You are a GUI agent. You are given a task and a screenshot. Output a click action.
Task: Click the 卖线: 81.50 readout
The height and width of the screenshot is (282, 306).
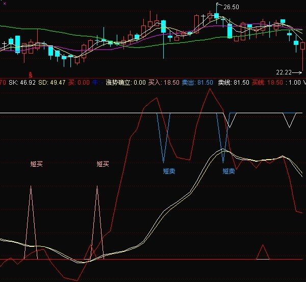(x=234, y=82)
